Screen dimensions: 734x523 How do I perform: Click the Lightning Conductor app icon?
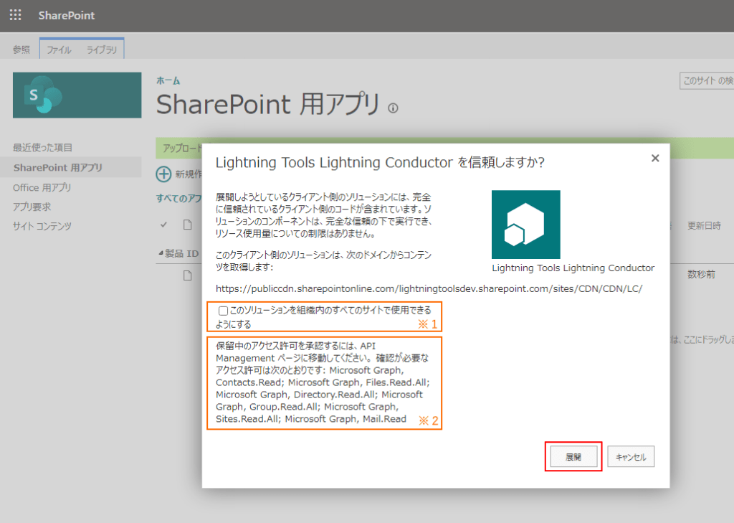click(525, 224)
